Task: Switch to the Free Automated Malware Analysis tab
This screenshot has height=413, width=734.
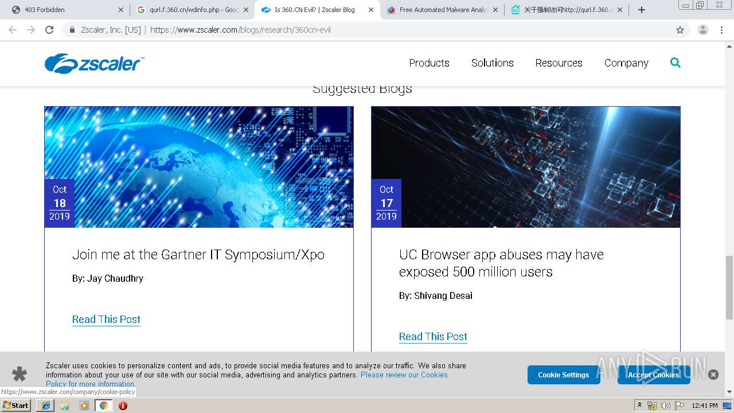Action: [442, 10]
